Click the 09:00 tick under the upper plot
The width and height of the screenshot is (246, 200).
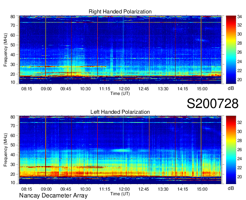46,89
